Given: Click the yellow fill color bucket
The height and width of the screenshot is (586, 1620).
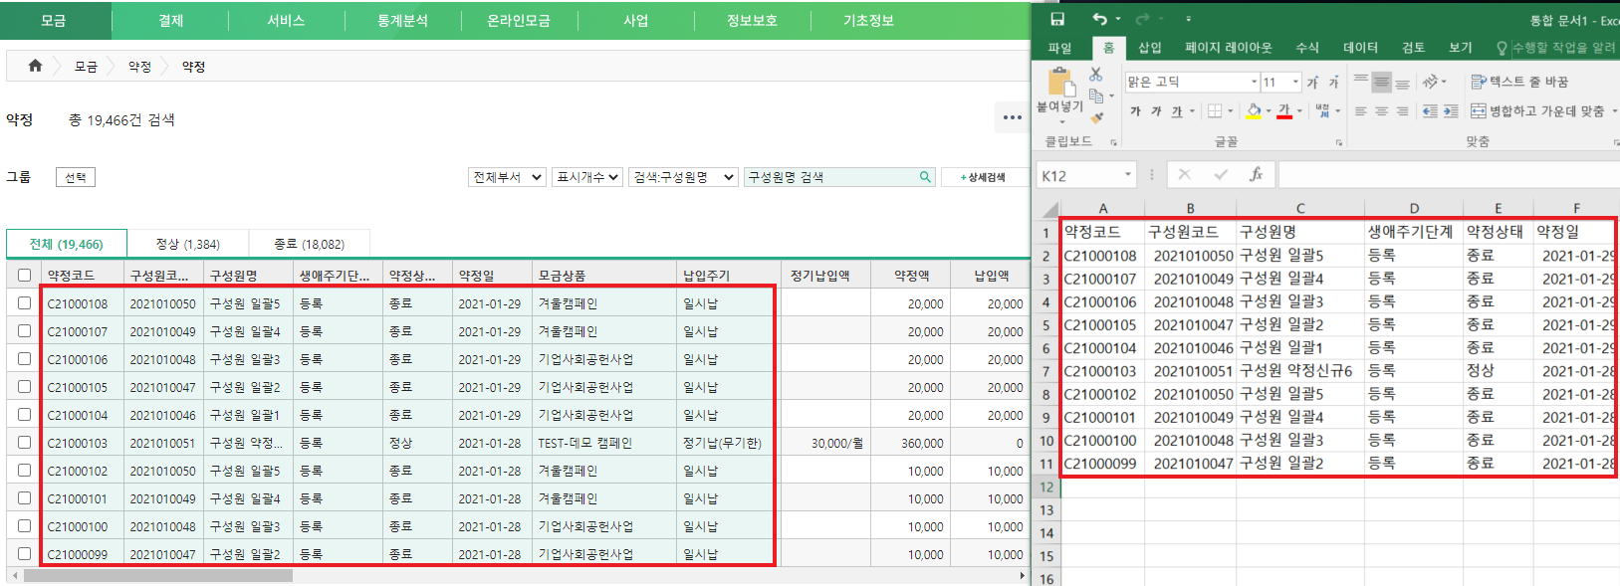Looking at the screenshot, I should [x=1254, y=111].
